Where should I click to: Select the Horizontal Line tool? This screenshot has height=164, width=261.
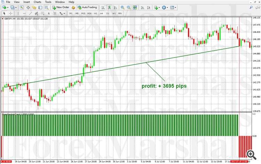pos(24,14)
